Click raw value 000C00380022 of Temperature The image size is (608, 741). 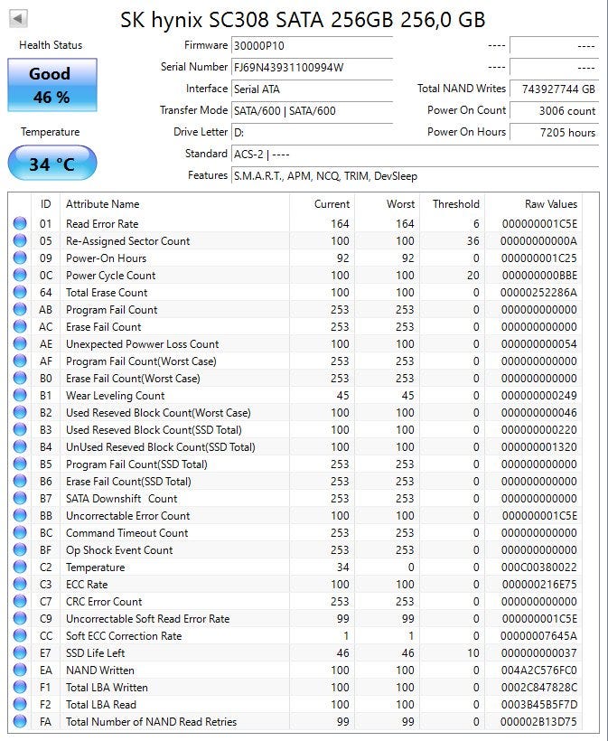[x=539, y=567]
